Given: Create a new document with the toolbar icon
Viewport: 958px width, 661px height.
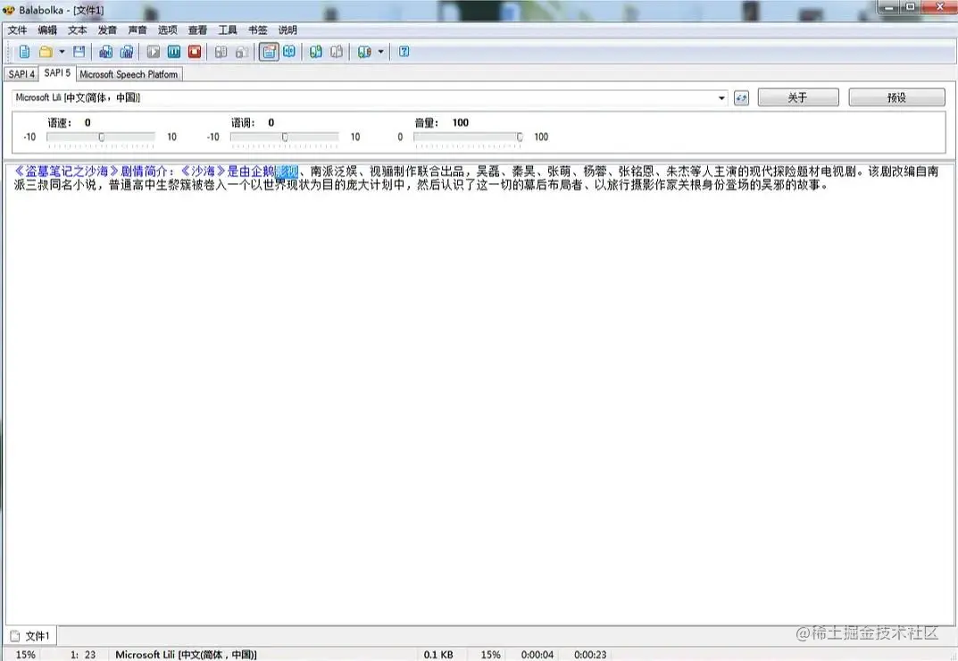Looking at the screenshot, I should pyautogui.click(x=24, y=52).
